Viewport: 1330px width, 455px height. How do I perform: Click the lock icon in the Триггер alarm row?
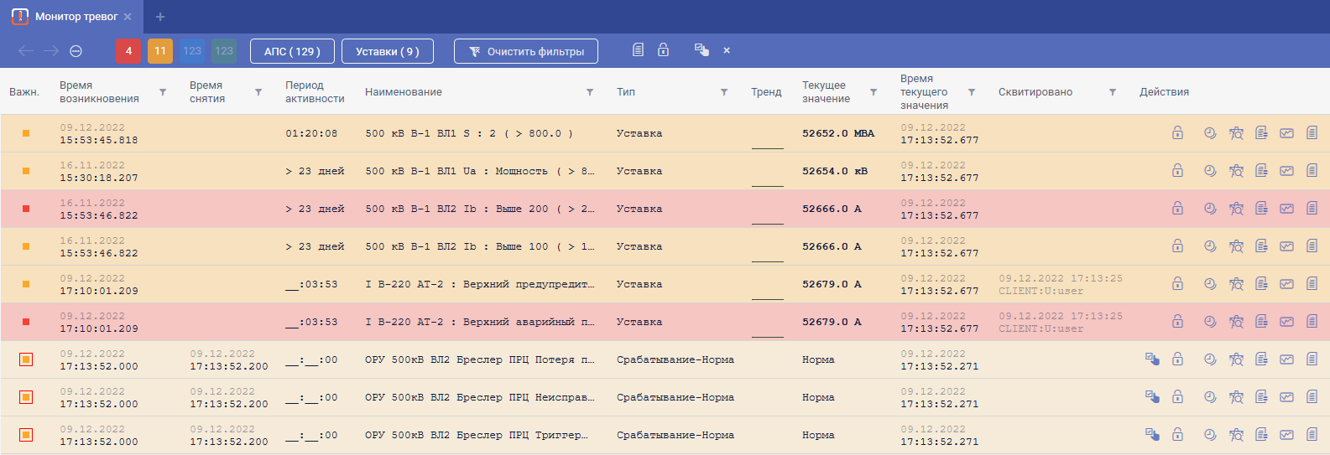point(1177,435)
